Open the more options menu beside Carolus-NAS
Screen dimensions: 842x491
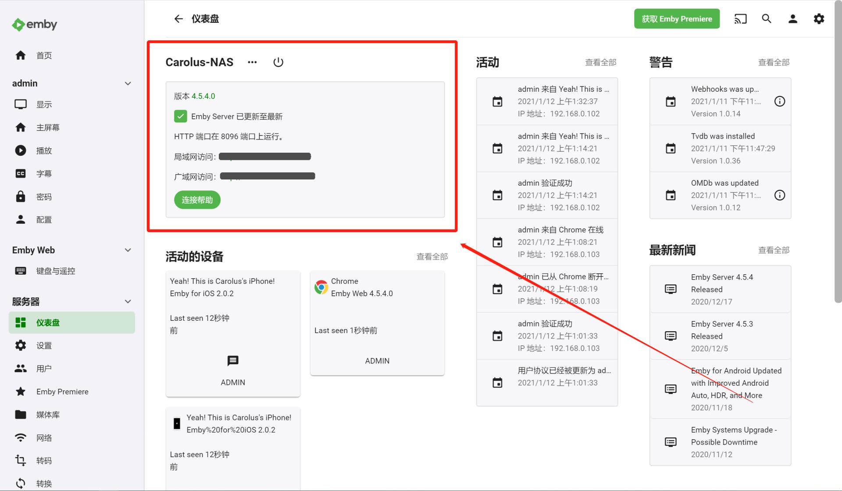point(252,63)
